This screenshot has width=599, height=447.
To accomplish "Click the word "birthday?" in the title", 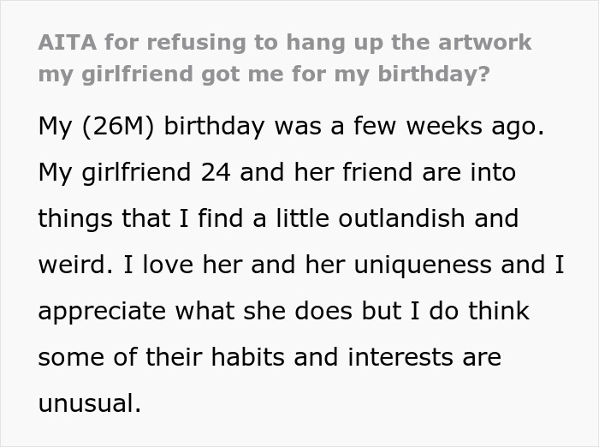I will pos(434,74).
